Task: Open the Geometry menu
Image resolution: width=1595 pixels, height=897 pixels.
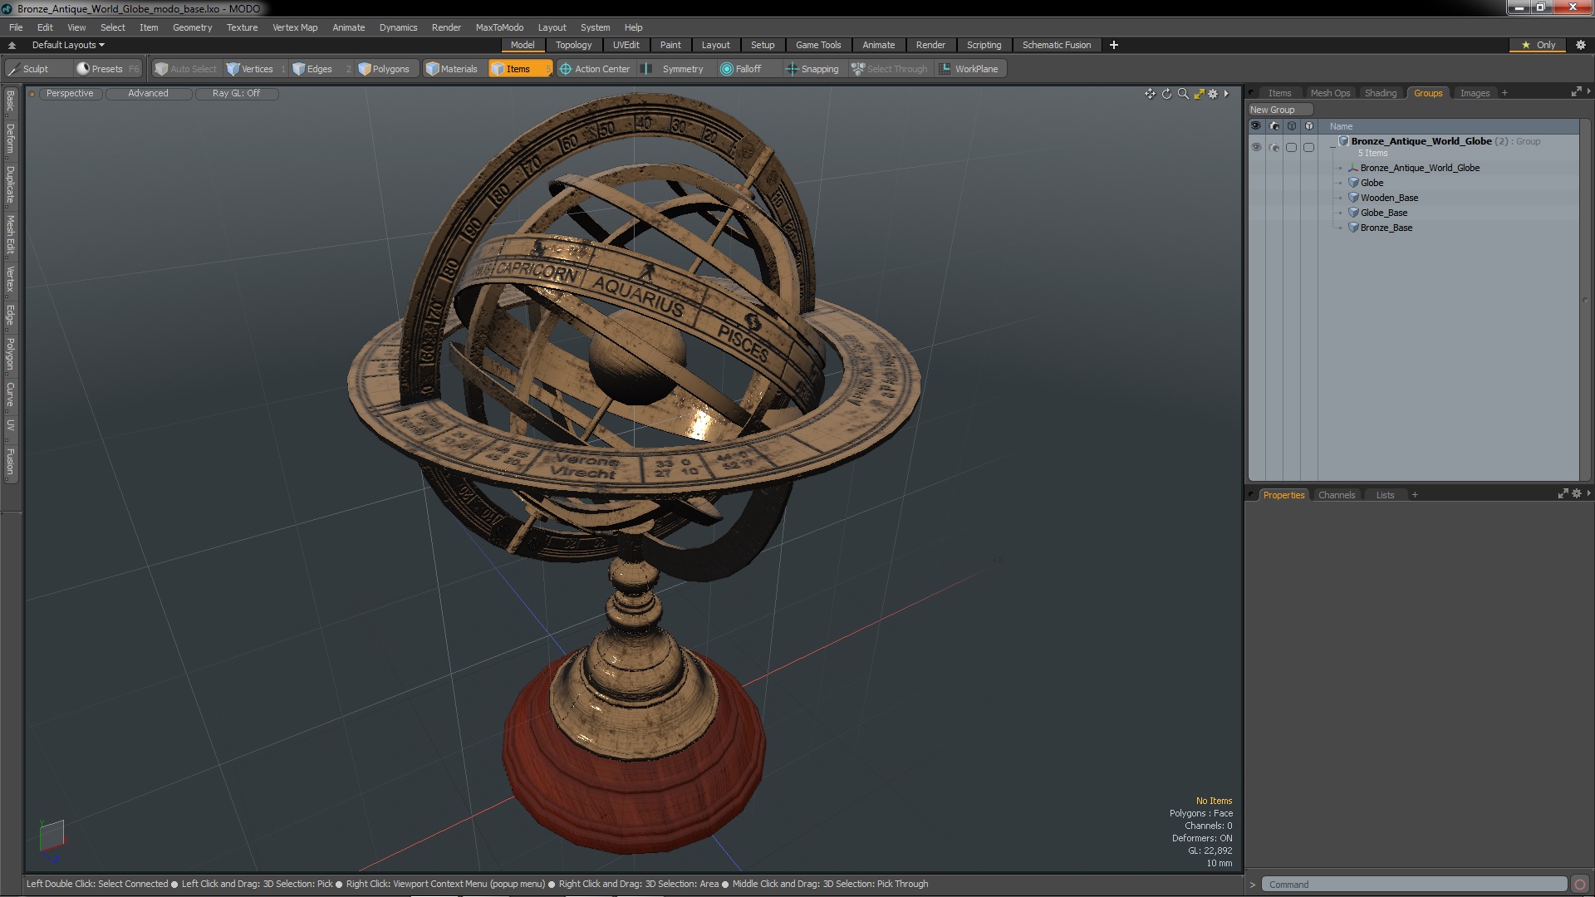Action: tap(192, 27)
